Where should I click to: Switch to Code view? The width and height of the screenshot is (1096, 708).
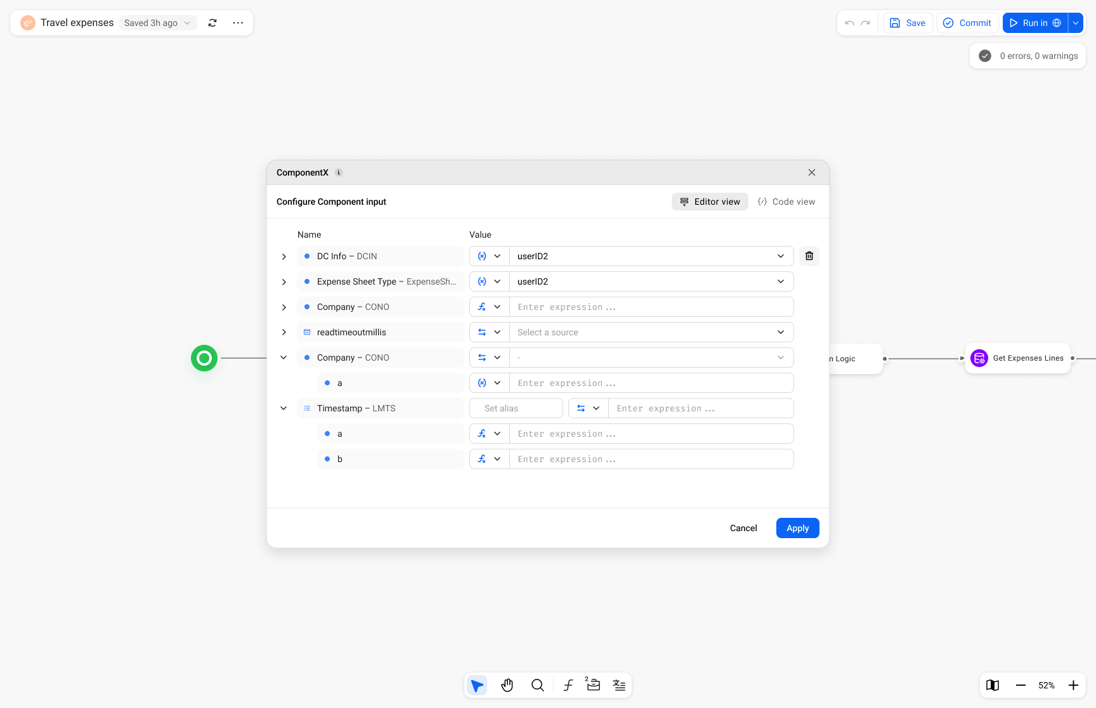click(786, 202)
